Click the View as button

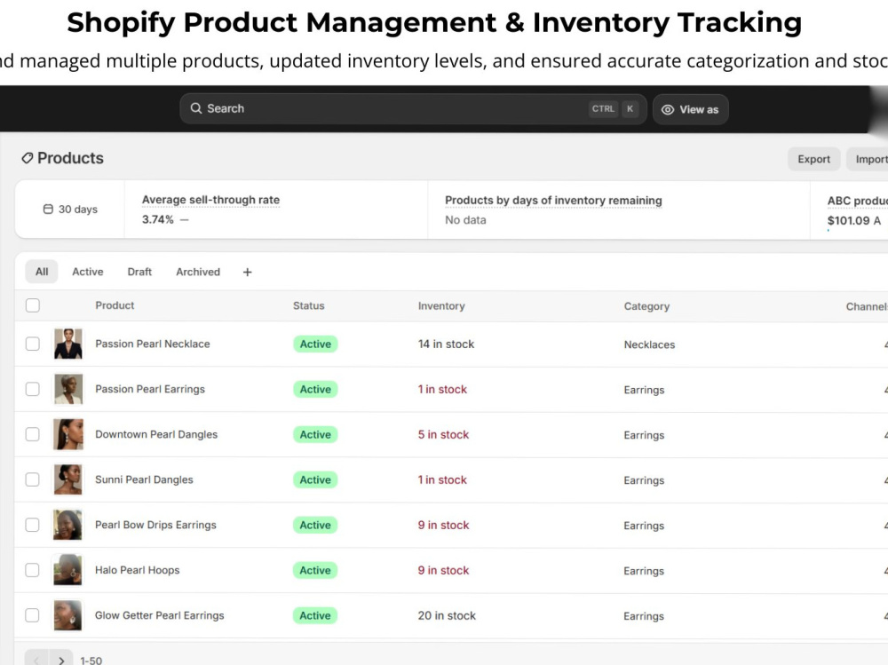point(690,109)
